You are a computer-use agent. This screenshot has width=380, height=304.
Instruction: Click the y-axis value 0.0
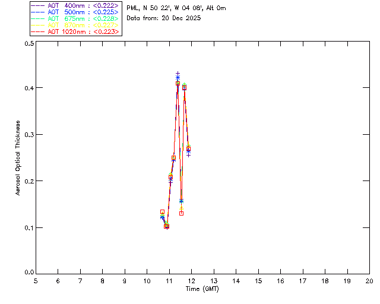coord(29,273)
